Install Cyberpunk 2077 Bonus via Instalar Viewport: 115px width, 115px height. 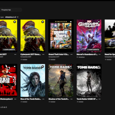pyautogui.click(x=24, y=60)
